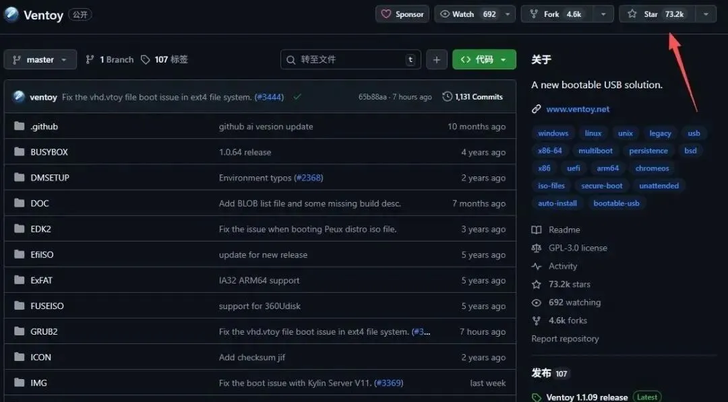The width and height of the screenshot is (728, 402).
Task: Open the GRUB2 folder
Action: point(44,331)
